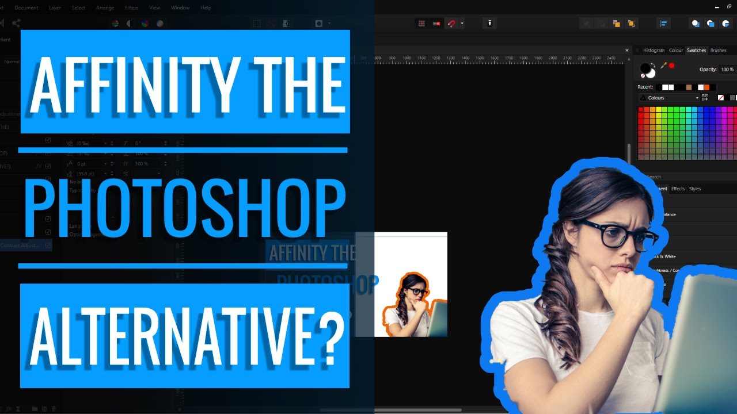Choose the orange recent swatch
Viewport: 737px width, 414px height.
(x=707, y=87)
